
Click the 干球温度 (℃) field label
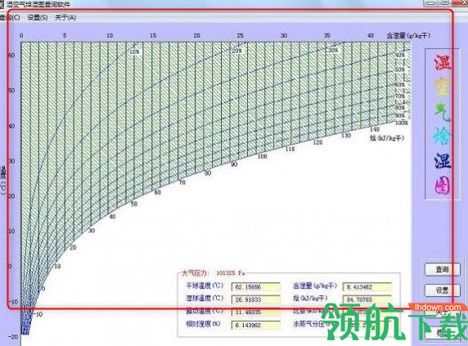[x=205, y=285]
